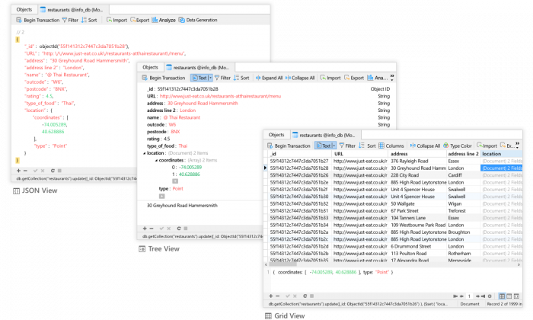Click Begin Transaction in the JSON View window
Screen dimensions: 533x320
pyautogui.click(x=38, y=20)
